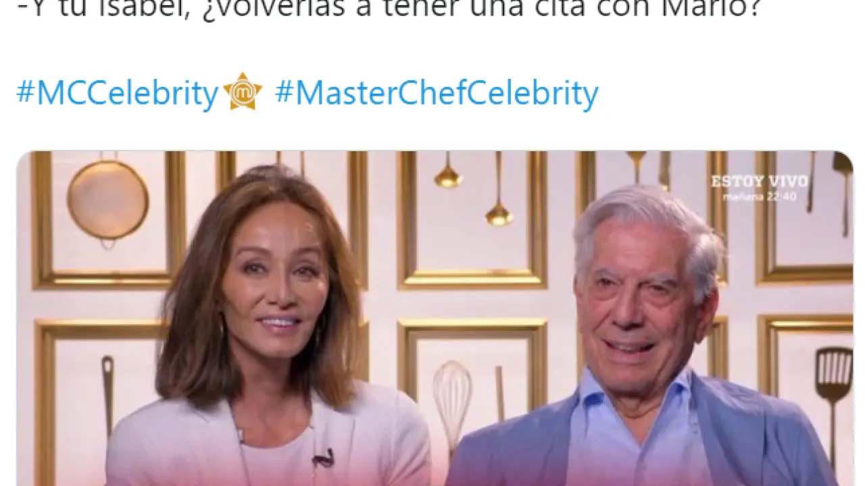Click the empty gold frame behind the man

[x=716, y=216]
